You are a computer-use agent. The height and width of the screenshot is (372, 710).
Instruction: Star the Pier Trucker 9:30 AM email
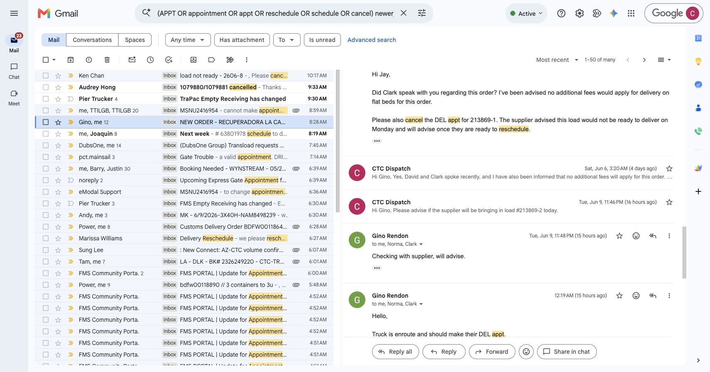(58, 99)
